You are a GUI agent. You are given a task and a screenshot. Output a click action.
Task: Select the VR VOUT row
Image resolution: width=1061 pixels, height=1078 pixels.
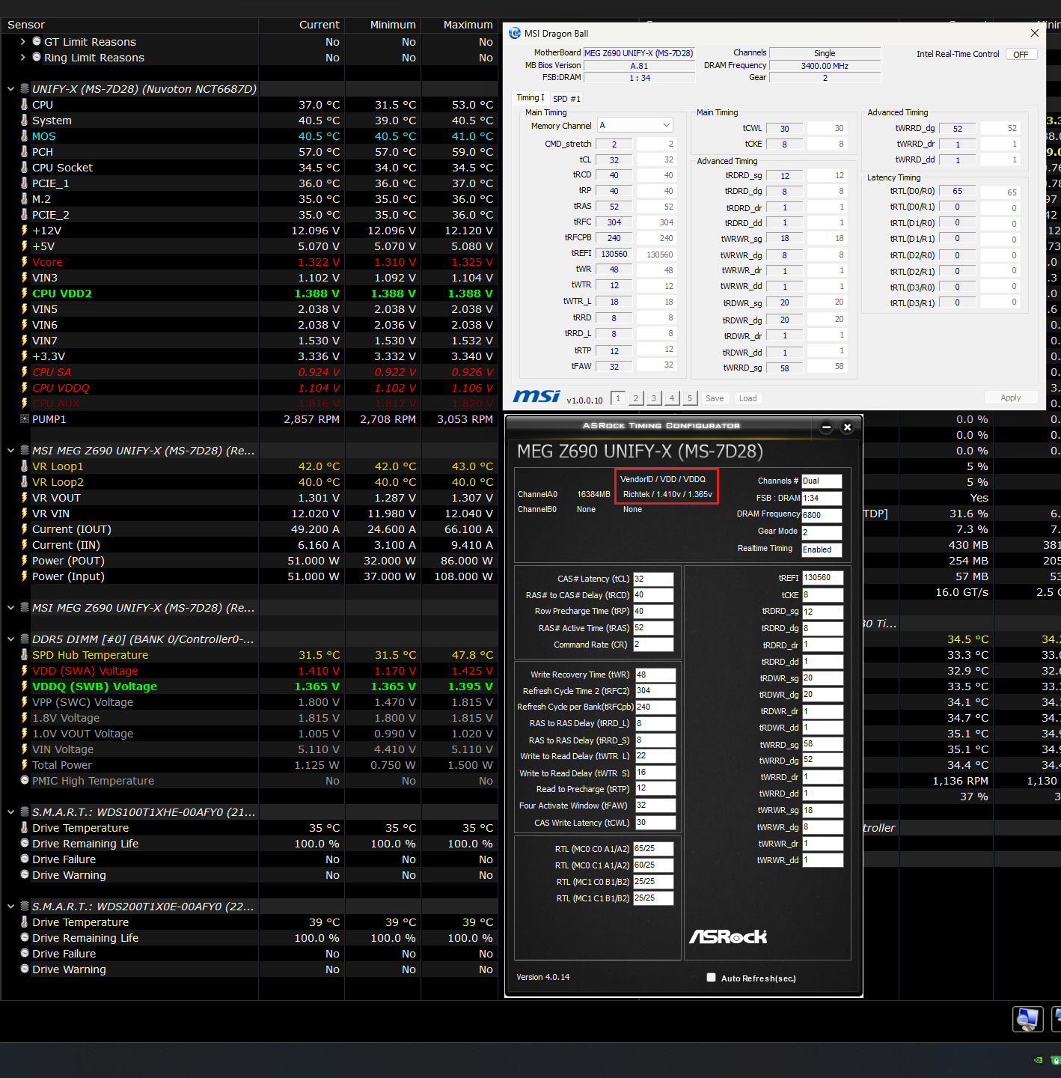tap(249, 498)
